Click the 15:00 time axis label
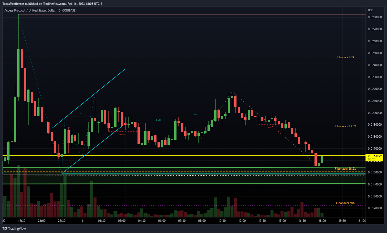 click(x=282, y=221)
